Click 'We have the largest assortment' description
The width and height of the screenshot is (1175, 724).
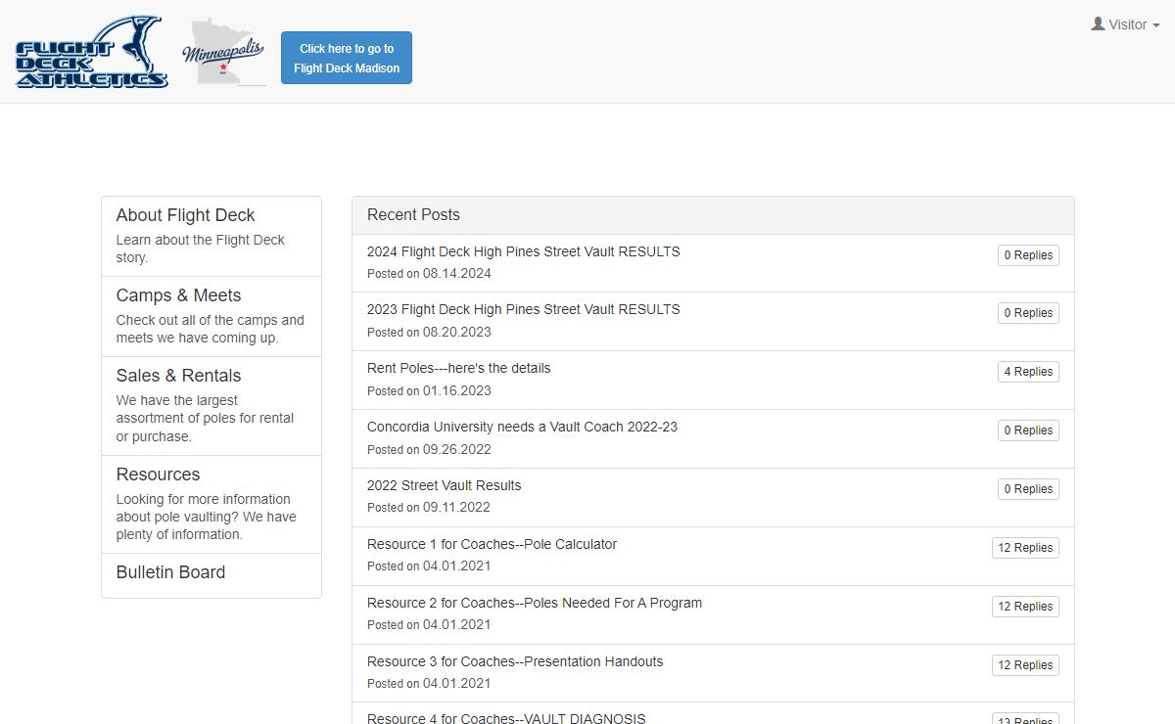206,418
